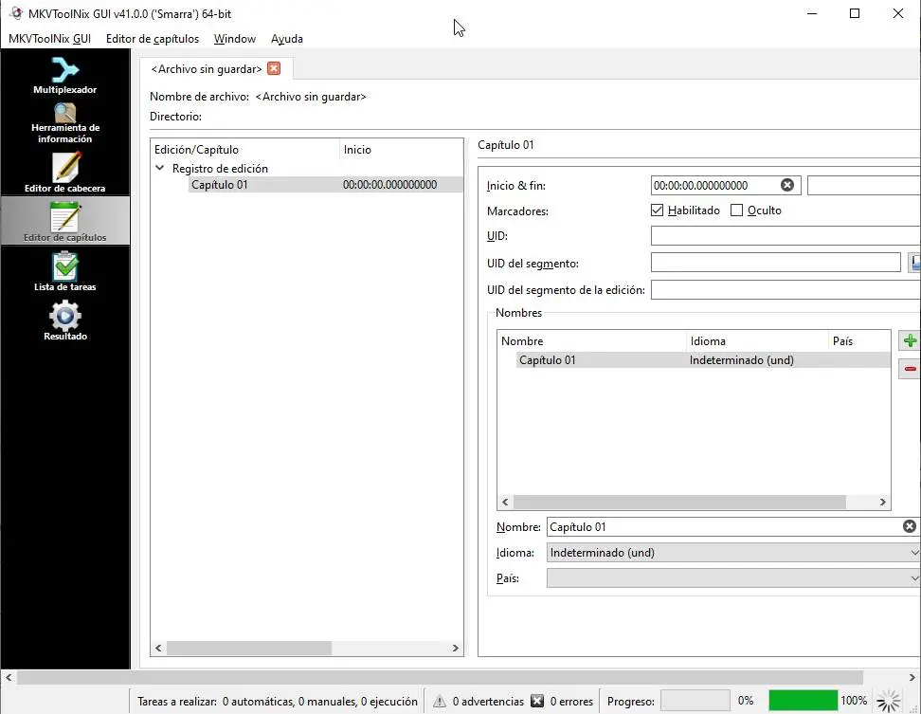Click left arrow of chapter tree scrollbar
This screenshot has width=921, height=714.
[158, 648]
